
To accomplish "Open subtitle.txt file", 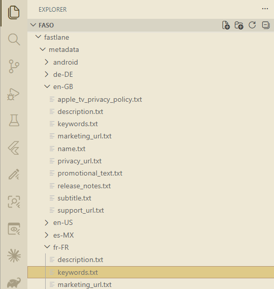I will pyautogui.click(x=75, y=198).
